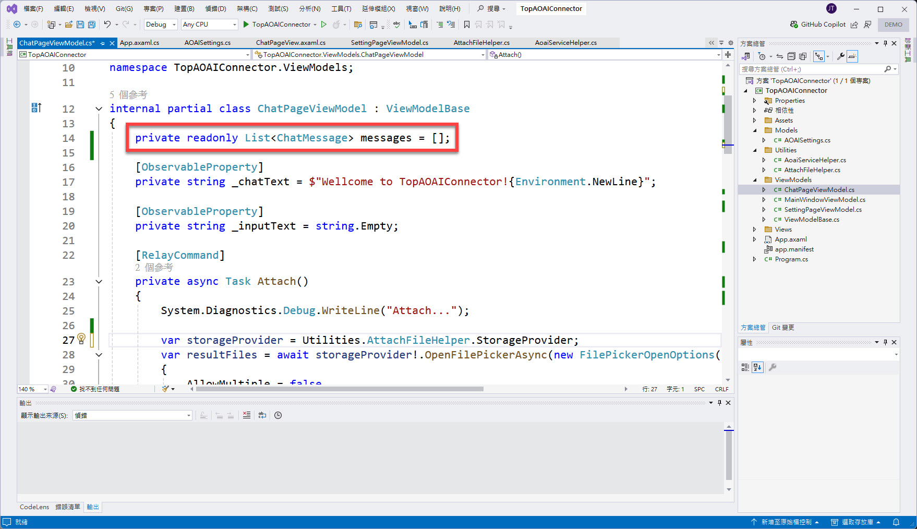Open the TopAOAIConnector project navigation dropdown
917x529 pixels.
pyautogui.click(x=135, y=54)
